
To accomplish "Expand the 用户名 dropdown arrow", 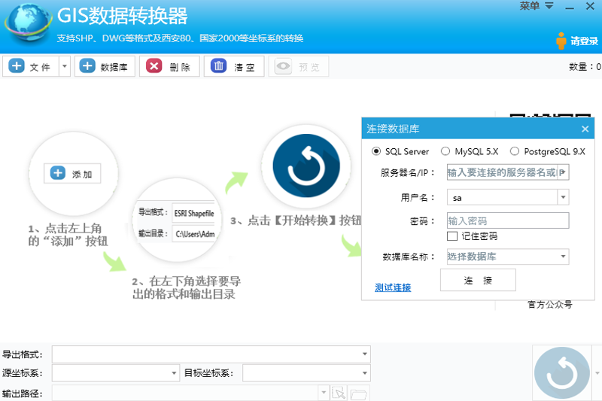I will pos(563,197).
